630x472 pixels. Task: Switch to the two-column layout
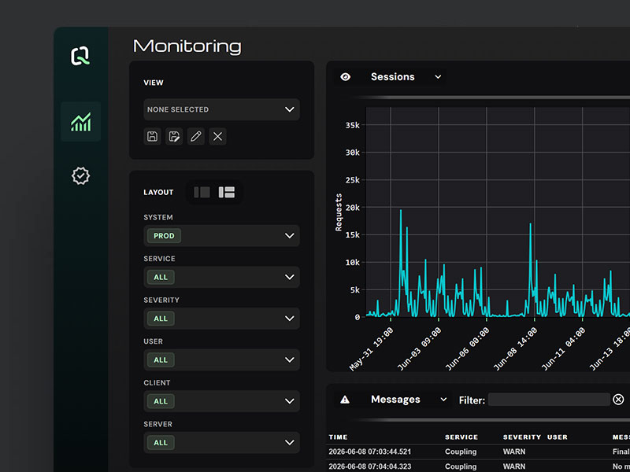pos(202,192)
